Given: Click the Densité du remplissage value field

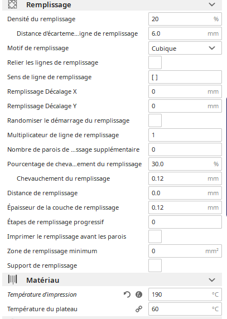Looking at the screenshot, I should click(x=185, y=19).
